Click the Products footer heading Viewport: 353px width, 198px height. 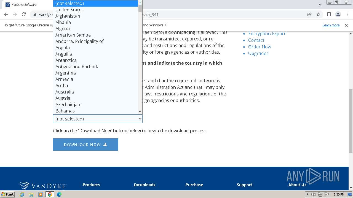(91, 185)
